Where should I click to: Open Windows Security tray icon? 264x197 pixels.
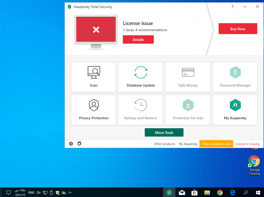pos(57,192)
